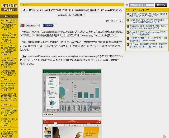Click the rank number 2 badge
This screenshot has width=169, height=138.
[128, 20]
